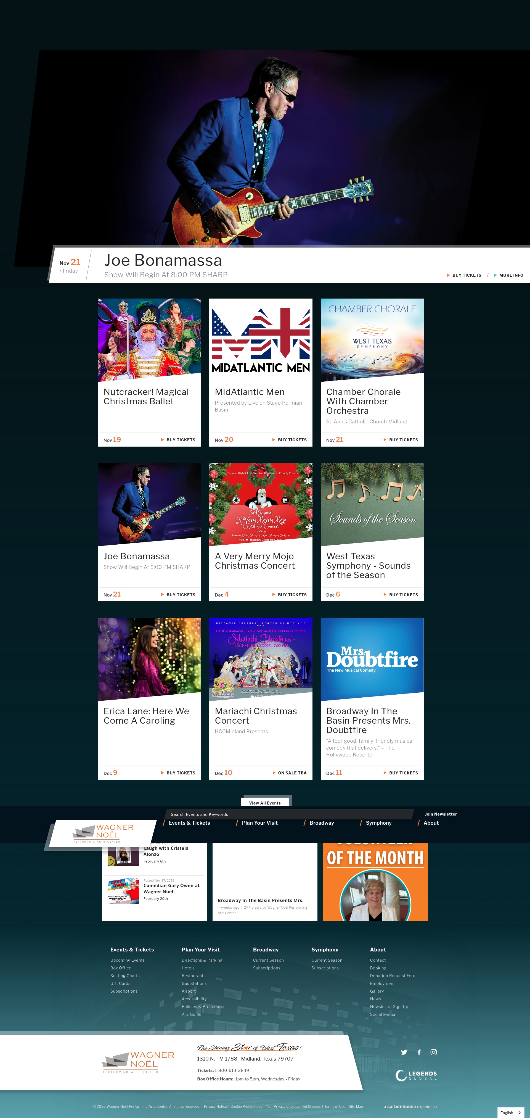Screen dimensions: 530x1118
Task: Open Comedian Gary Owen at Wagner Noël news item
Action: coord(171,888)
